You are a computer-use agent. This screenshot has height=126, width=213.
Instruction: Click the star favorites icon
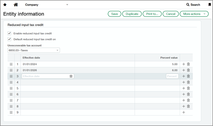pos(5,5)
